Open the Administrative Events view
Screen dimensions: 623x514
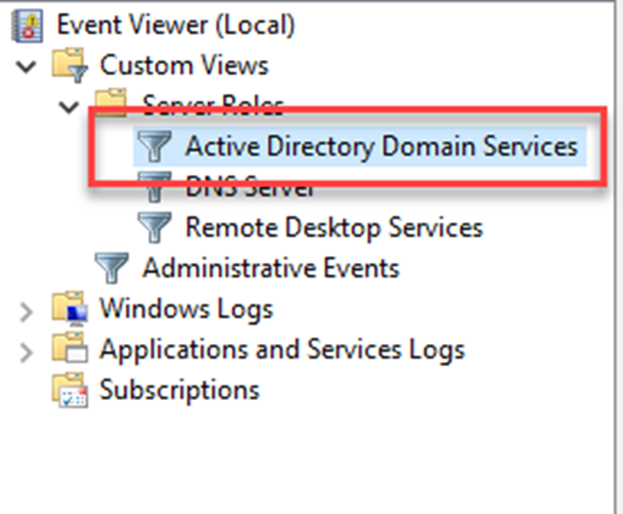[x=271, y=268]
